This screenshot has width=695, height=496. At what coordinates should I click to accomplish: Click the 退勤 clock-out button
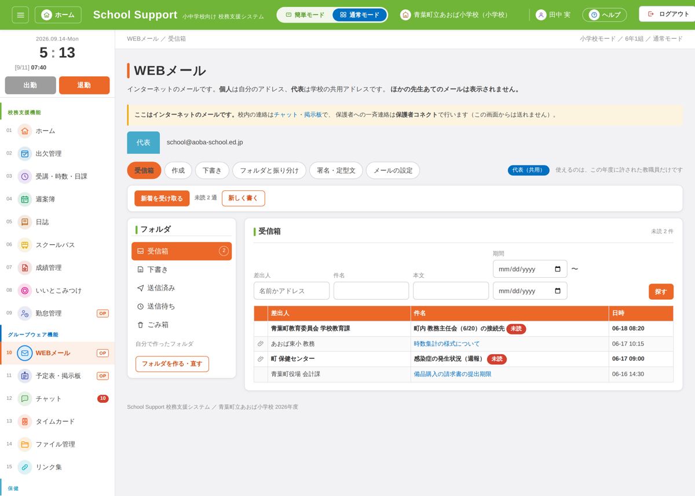tap(84, 85)
